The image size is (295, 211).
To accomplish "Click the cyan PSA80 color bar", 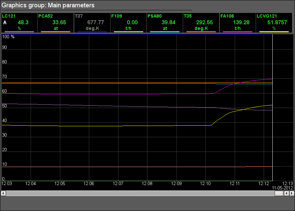I will click(165, 32).
